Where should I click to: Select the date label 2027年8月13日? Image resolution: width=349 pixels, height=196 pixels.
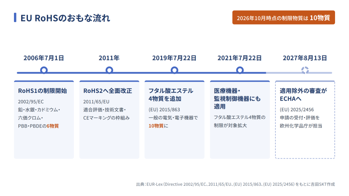pos(305,58)
